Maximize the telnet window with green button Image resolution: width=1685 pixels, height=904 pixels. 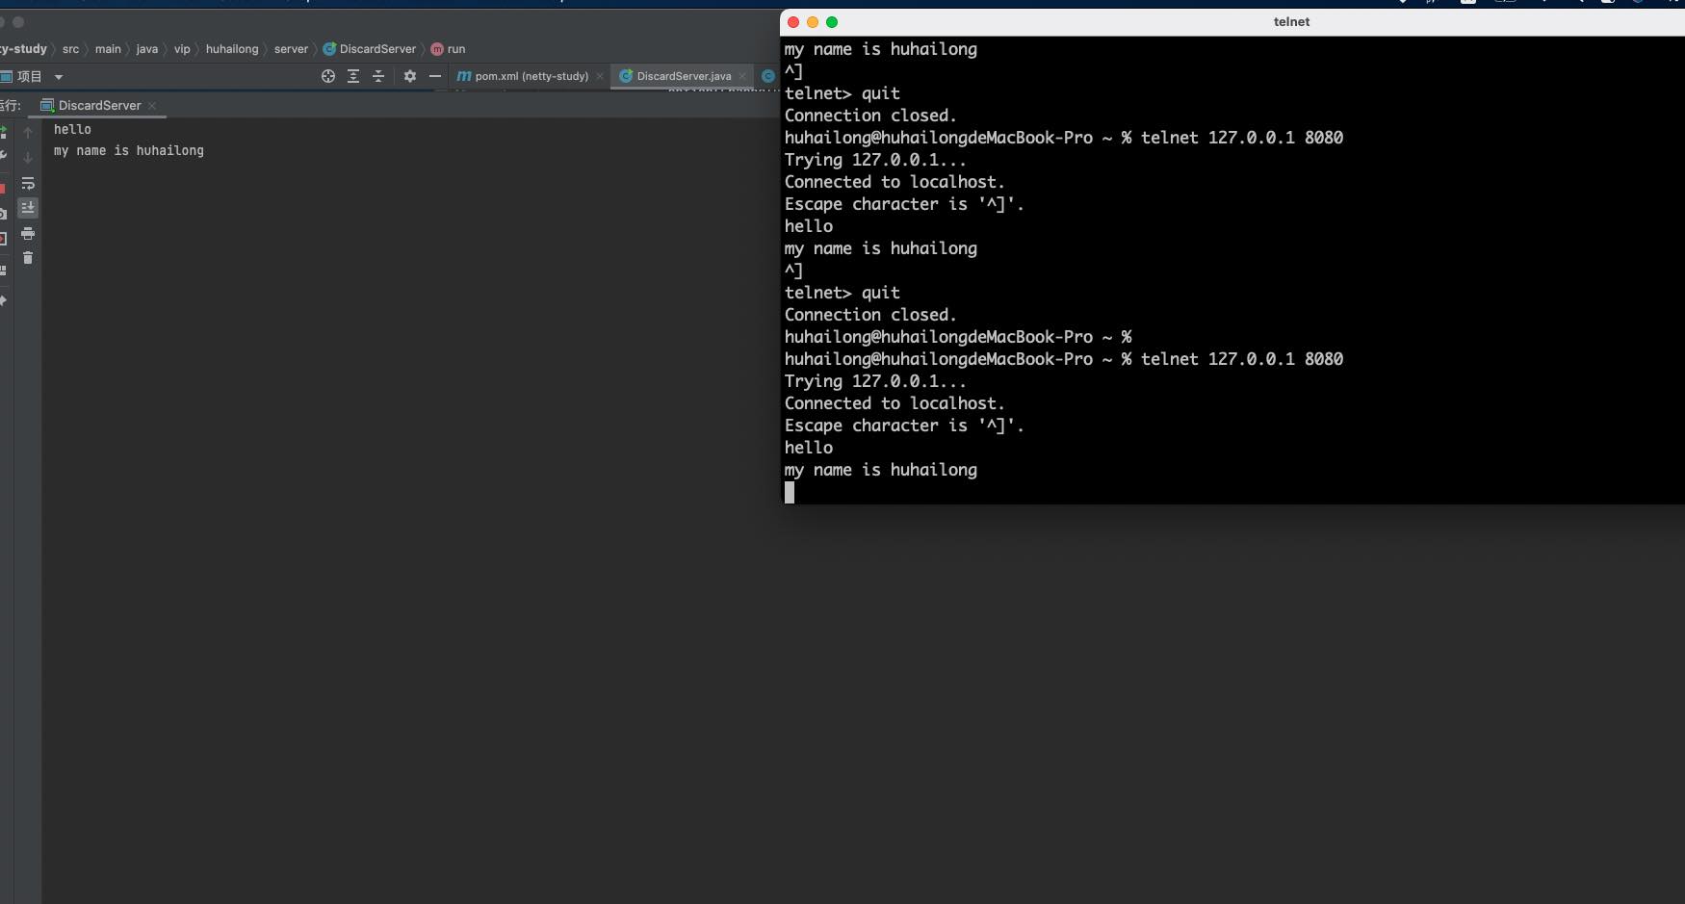832,22
